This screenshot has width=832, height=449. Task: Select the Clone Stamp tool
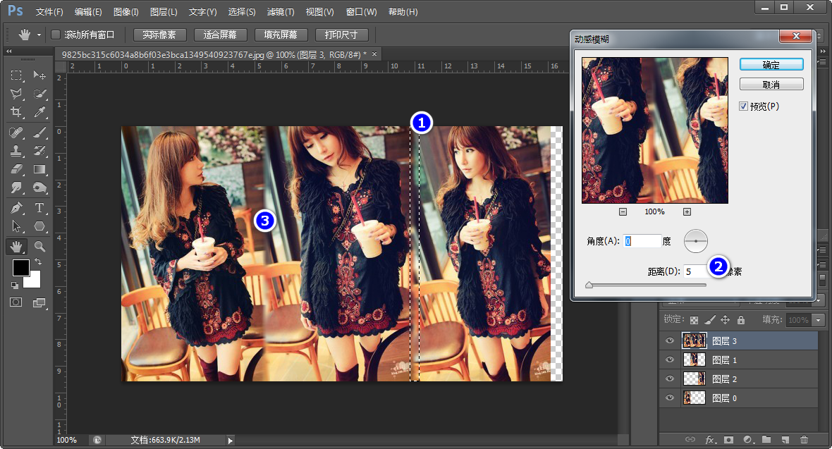16,150
